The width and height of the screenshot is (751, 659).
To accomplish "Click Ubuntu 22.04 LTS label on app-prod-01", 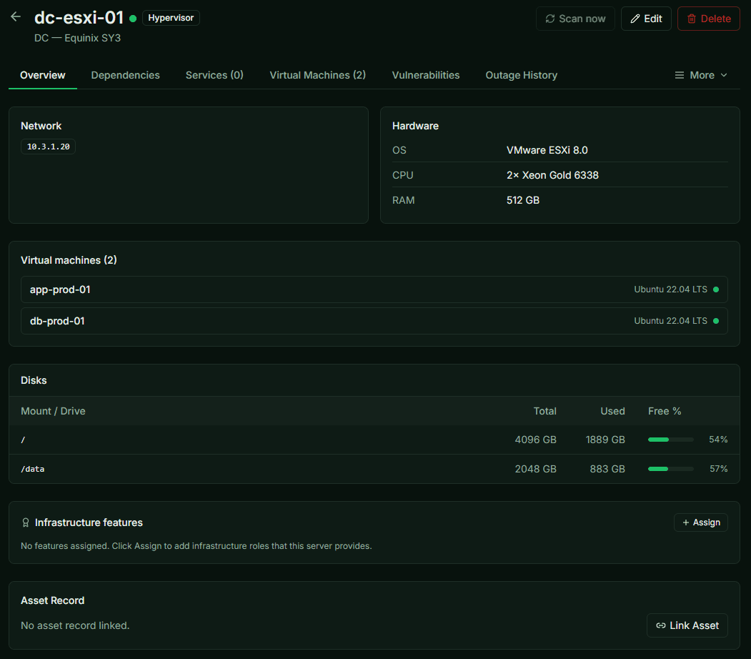I will coord(670,289).
